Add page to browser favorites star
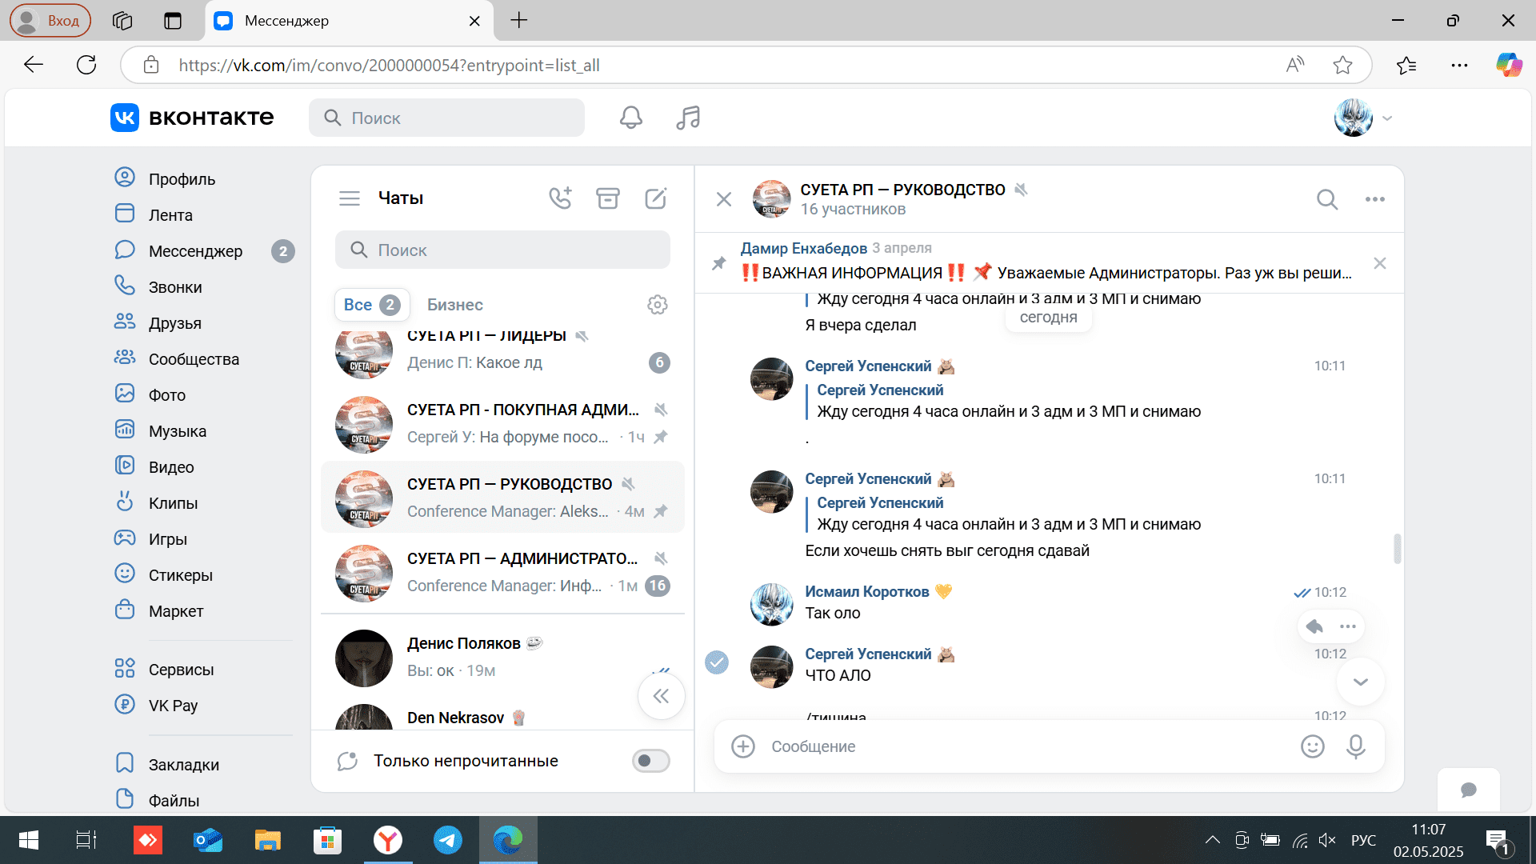Screen dimensions: 1536x864 pos(1342,65)
